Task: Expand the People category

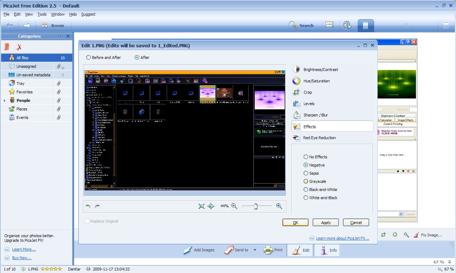Action: click(5, 100)
